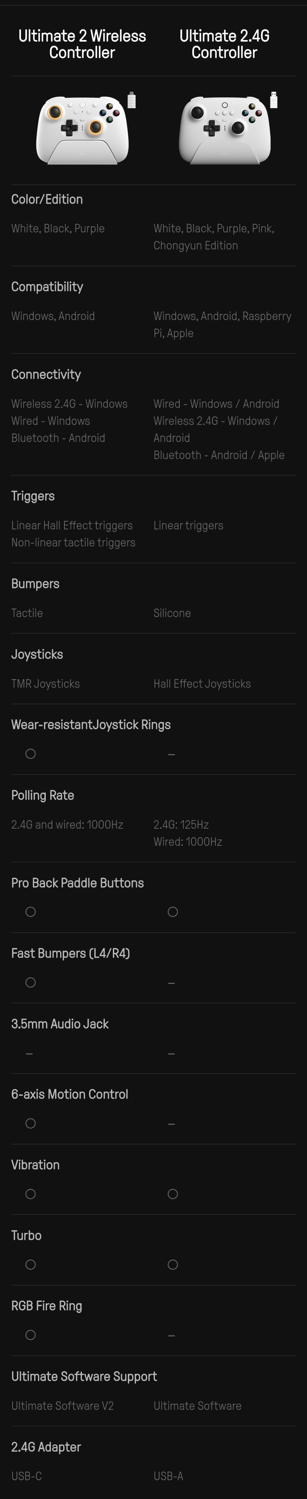The image size is (307, 1499).
Task: Click the left circle under Pro Back Paddle Buttons
Action: coord(31,912)
